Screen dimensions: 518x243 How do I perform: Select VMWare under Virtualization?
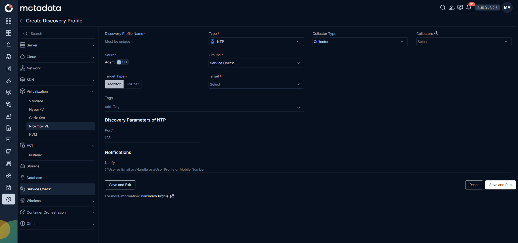pyautogui.click(x=36, y=101)
